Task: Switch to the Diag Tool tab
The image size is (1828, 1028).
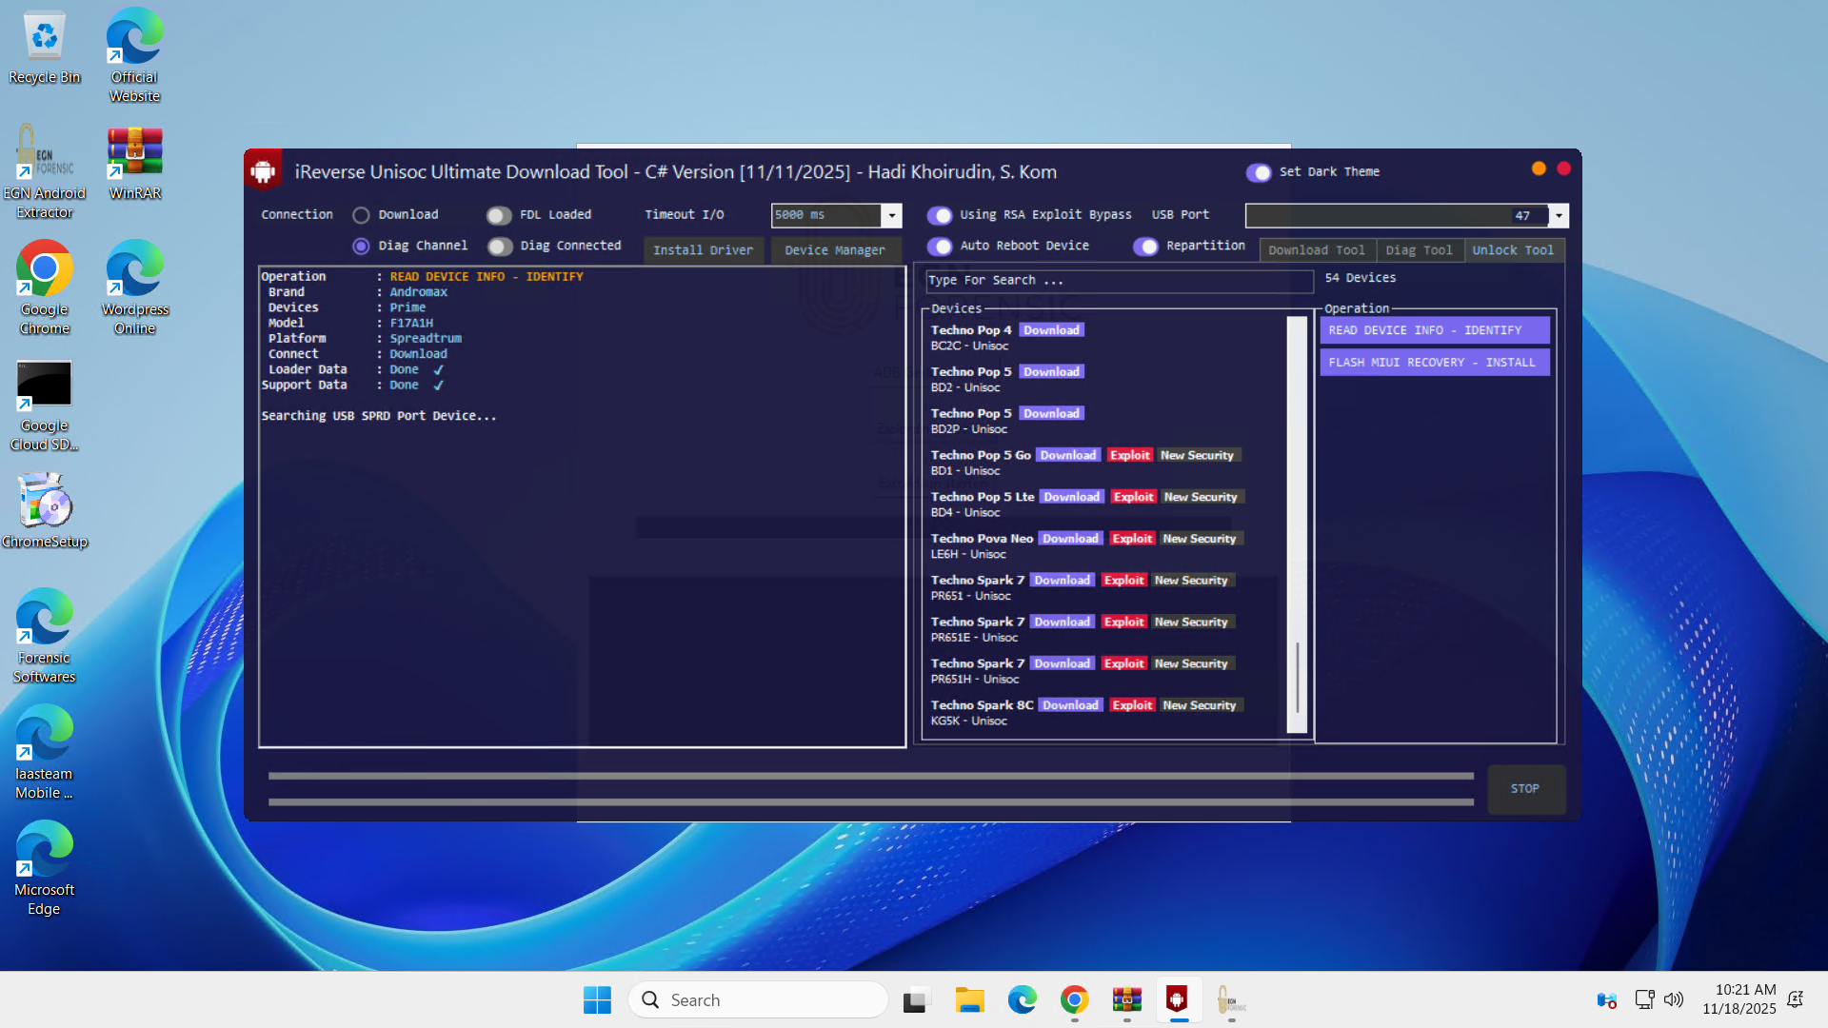Action: pos(1419,250)
